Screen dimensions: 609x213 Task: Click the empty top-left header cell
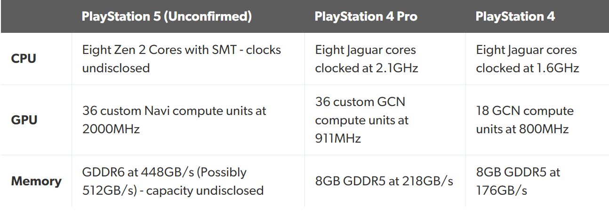coord(36,16)
